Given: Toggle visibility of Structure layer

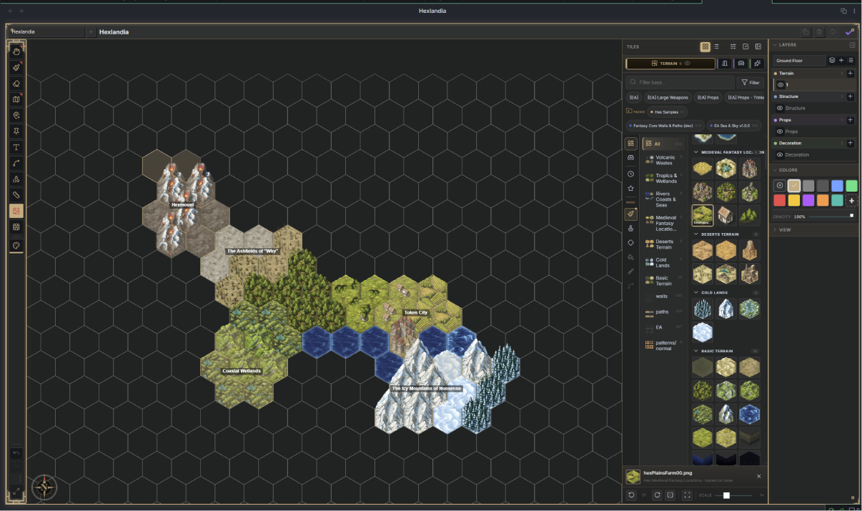Looking at the screenshot, I should (x=780, y=108).
